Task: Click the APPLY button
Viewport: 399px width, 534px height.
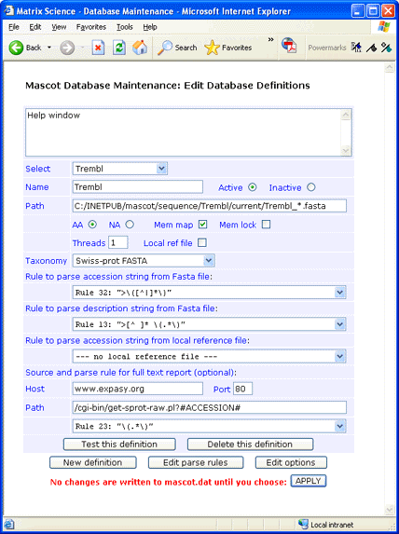Action: (309, 481)
